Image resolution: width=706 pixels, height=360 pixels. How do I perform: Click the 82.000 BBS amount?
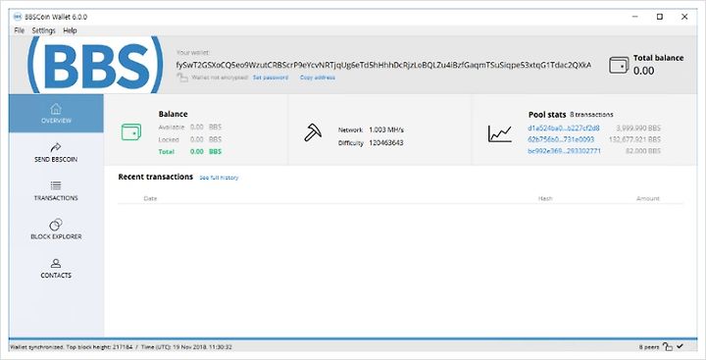click(643, 151)
